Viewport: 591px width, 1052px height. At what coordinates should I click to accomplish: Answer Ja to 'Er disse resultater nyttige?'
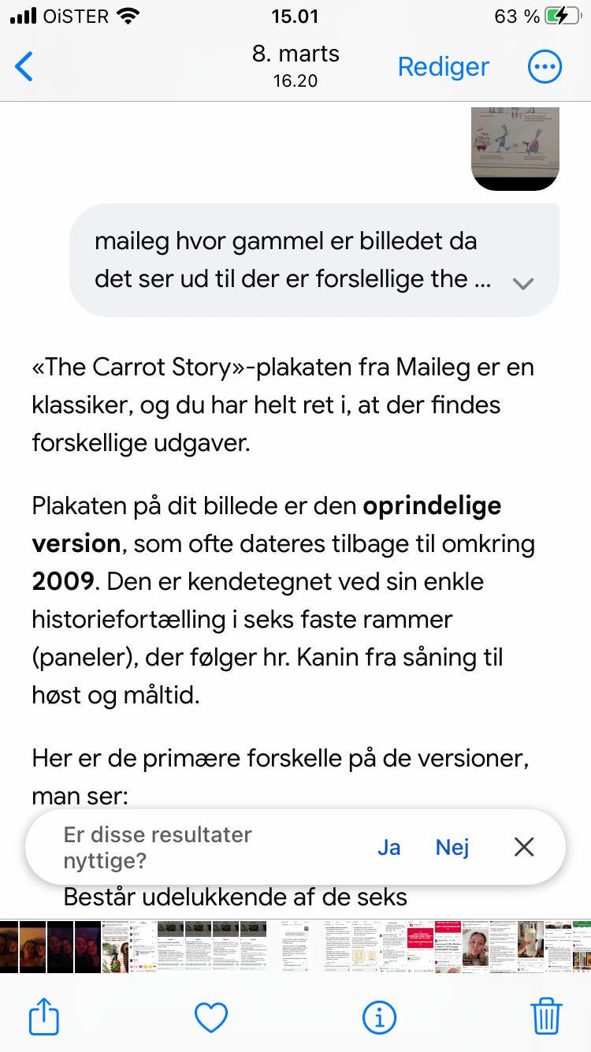(389, 846)
